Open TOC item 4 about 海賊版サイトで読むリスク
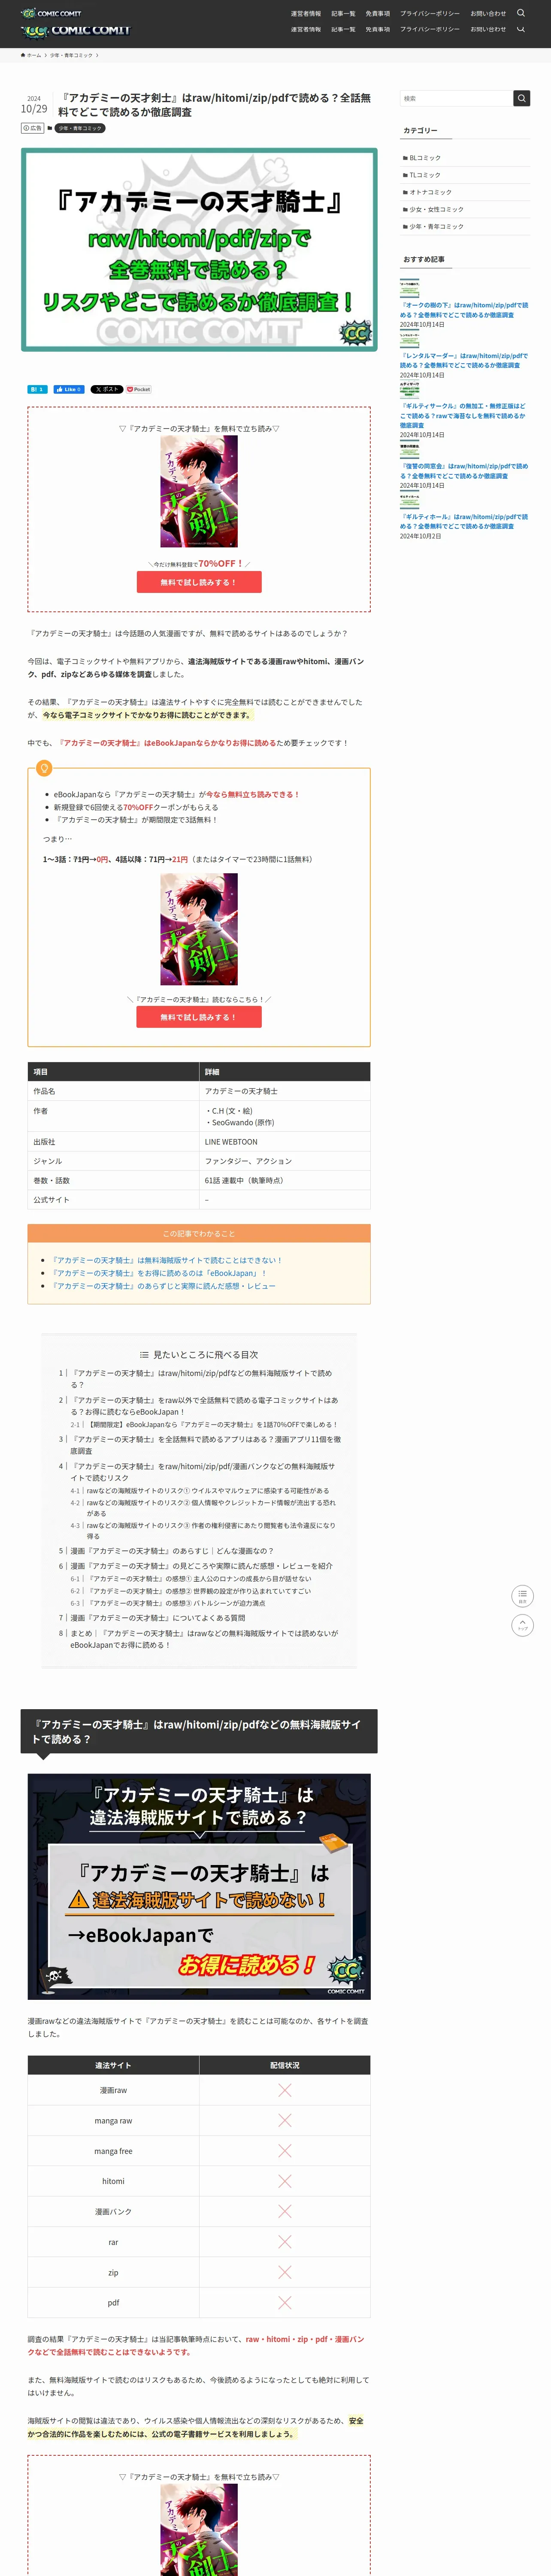 (202, 1472)
